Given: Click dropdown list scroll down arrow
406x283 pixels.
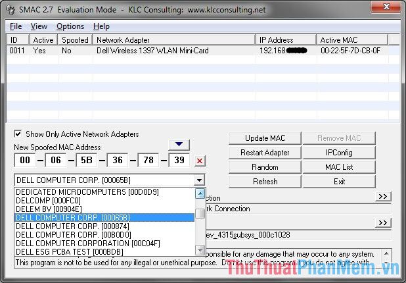Looking at the screenshot, I should coord(200,250).
